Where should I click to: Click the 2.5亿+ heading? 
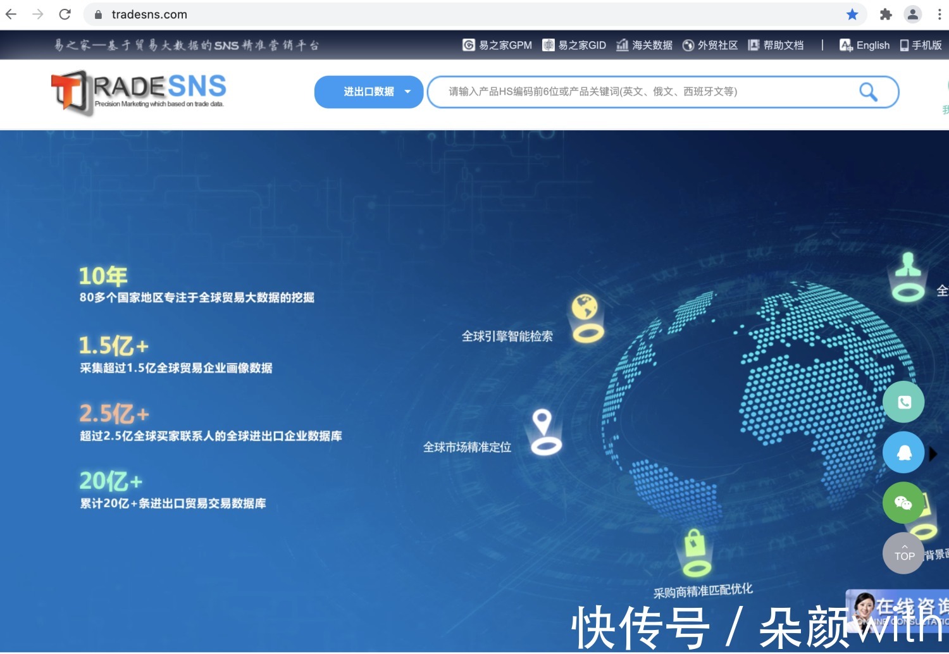[x=115, y=414]
